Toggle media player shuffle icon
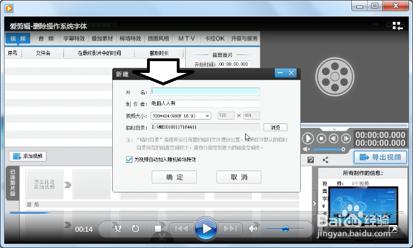 [118, 228]
